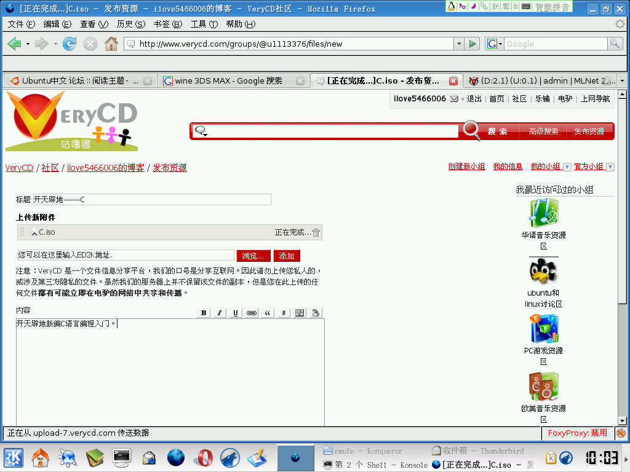Apply italic formatting in the editor
Image resolution: width=630 pixels, height=472 pixels.
[x=220, y=313]
